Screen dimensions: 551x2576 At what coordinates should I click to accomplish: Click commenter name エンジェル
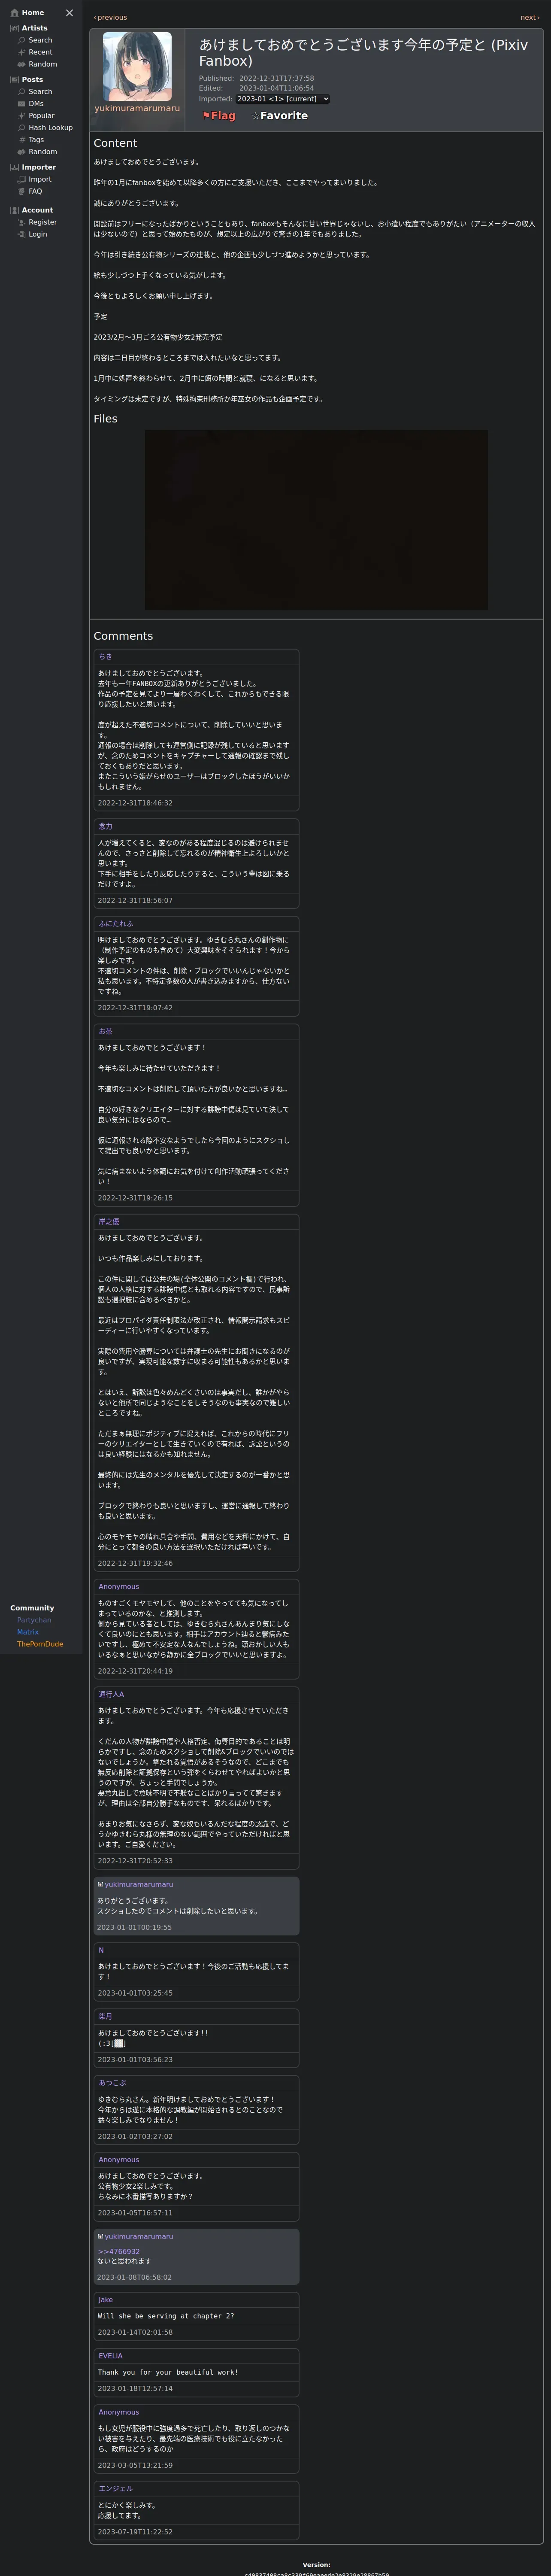115,2488
